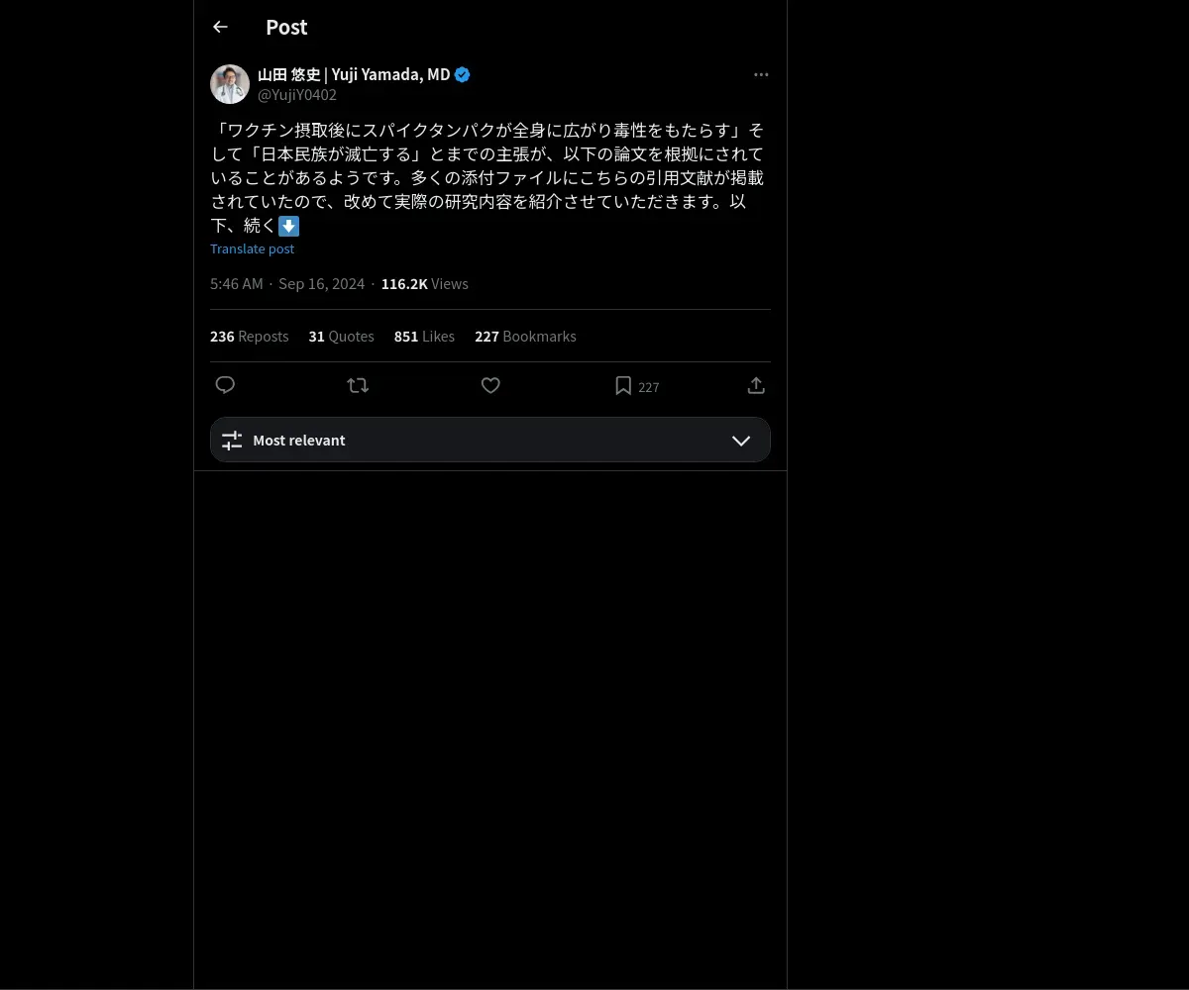View the 31 Quotes list
Viewport: 1189px width, 990px height.
pos(341,337)
